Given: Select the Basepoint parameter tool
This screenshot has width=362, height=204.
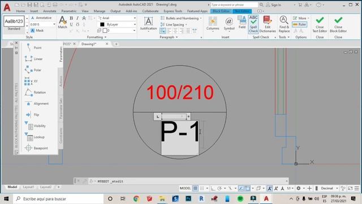Looking at the screenshot, I should point(36,148).
